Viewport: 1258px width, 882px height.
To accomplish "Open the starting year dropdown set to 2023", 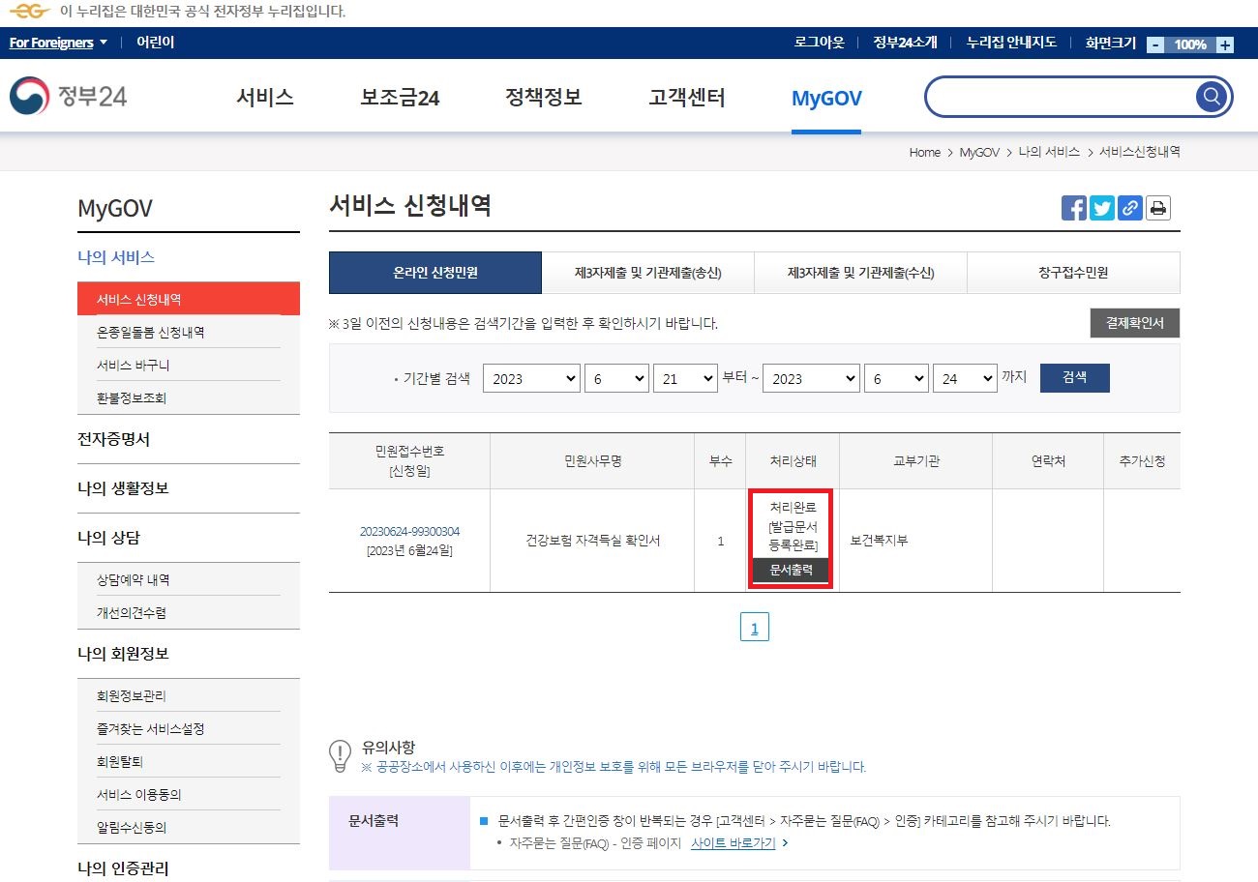I will click(x=531, y=378).
